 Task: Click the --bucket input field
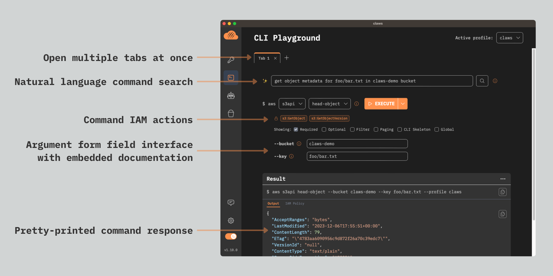coord(357,144)
